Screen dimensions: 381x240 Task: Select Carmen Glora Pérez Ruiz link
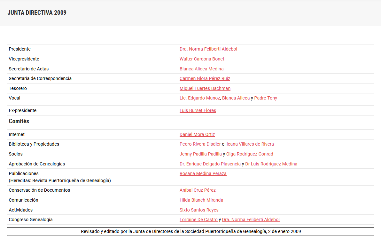coord(205,78)
